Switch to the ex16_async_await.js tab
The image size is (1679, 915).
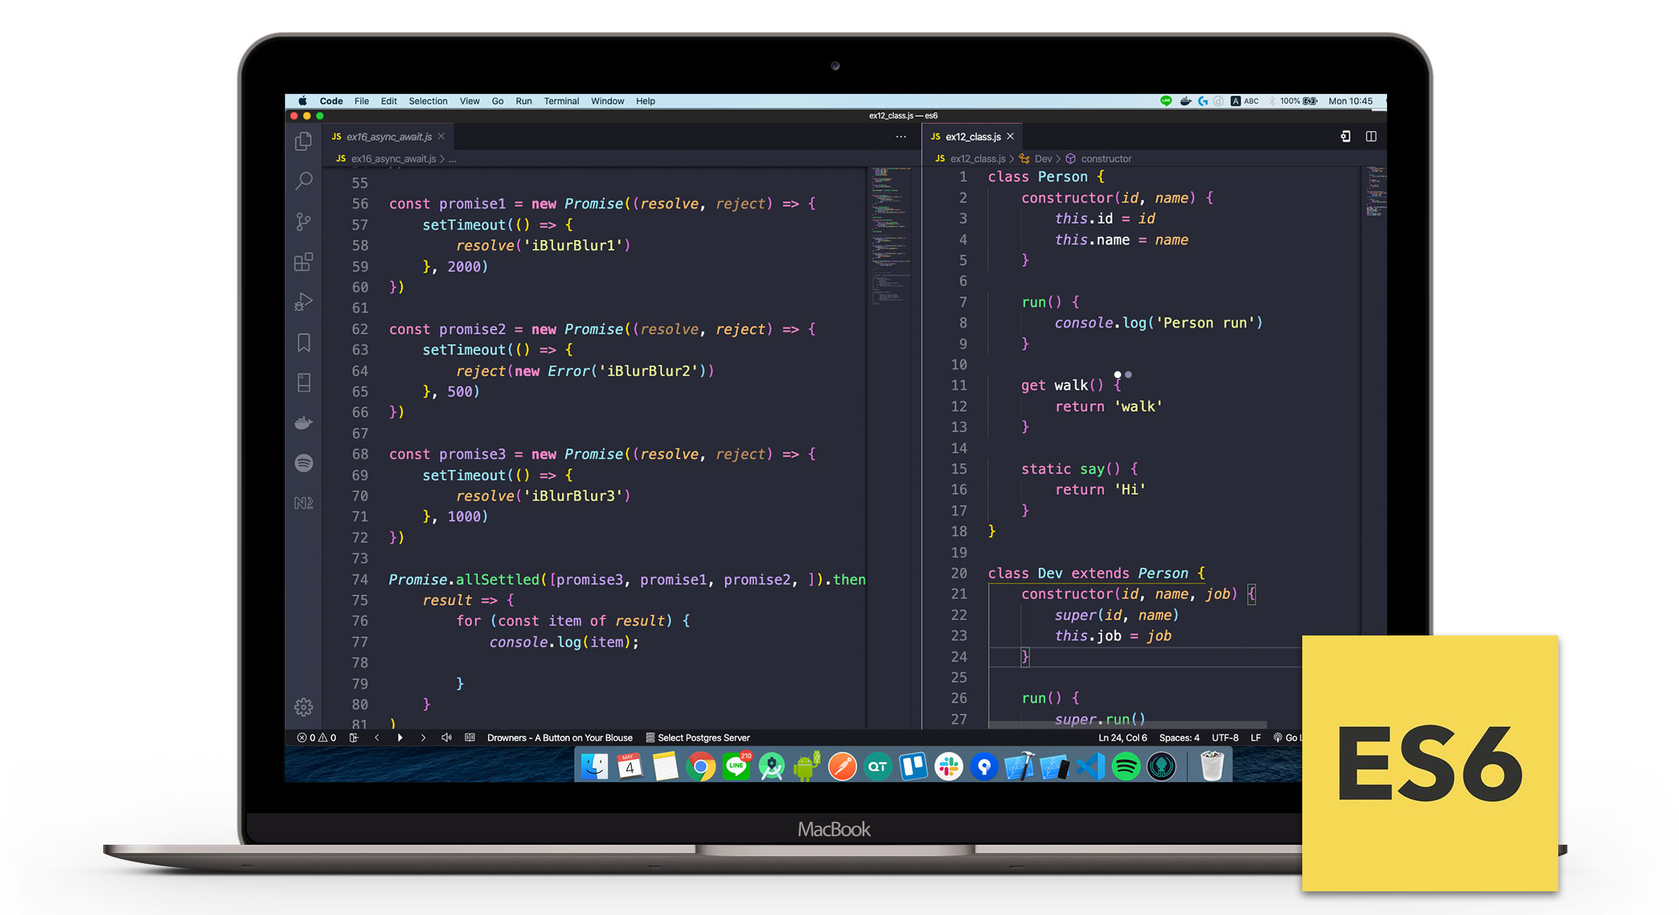(x=388, y=137)
